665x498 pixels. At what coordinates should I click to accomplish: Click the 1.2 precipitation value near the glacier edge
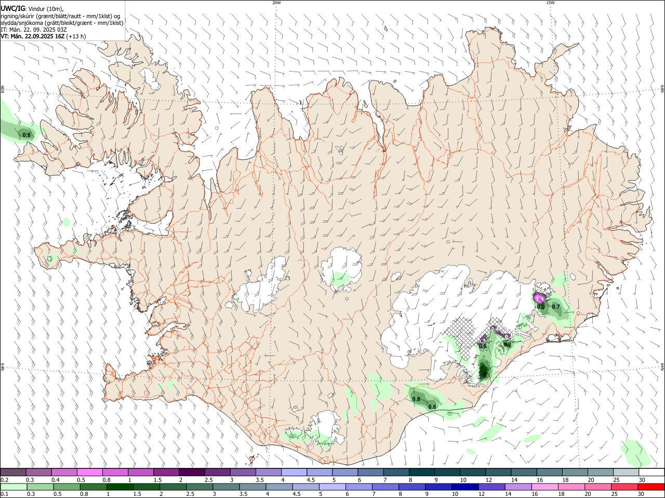click(508, 345)
